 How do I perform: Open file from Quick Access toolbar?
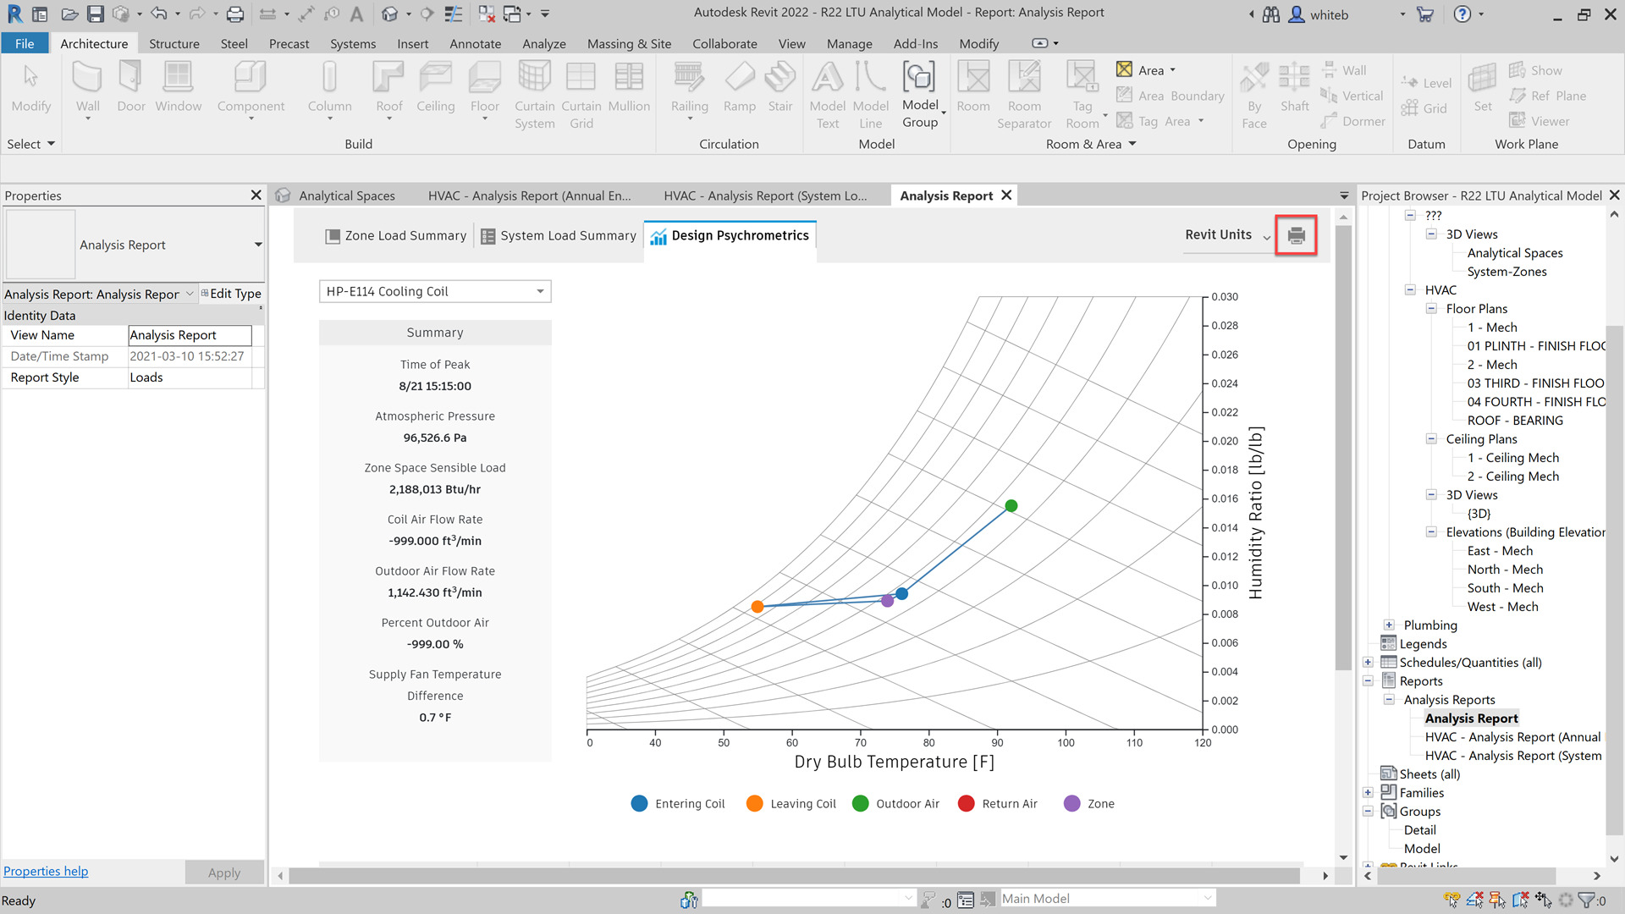(69, 14)
